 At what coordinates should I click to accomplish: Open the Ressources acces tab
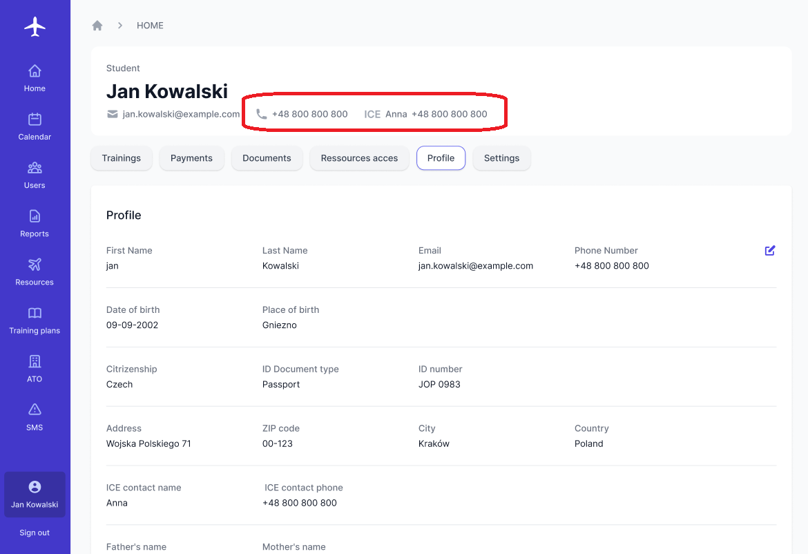pyautogui.click(x=359, y=158)
